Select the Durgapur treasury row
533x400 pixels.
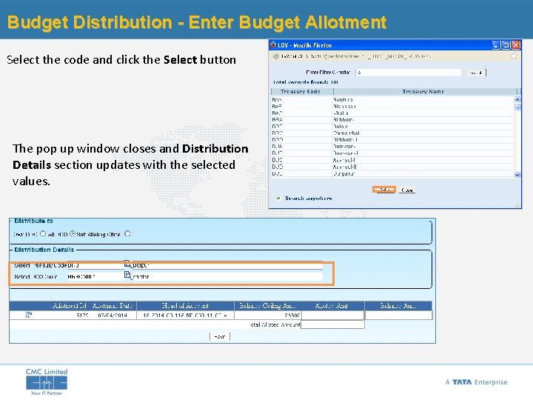392,173
